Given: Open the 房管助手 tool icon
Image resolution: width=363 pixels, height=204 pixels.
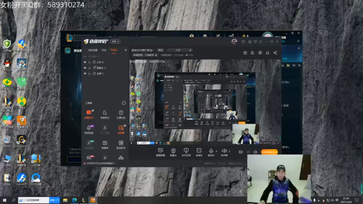Looking at the screenshot, I should tap(105, 114).
